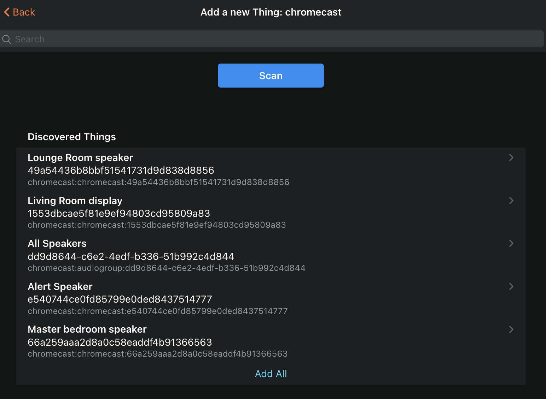Open Master bedroom speaker via its chevron
The width and height of the screenshot is (546, 399).
pos(511,329)
